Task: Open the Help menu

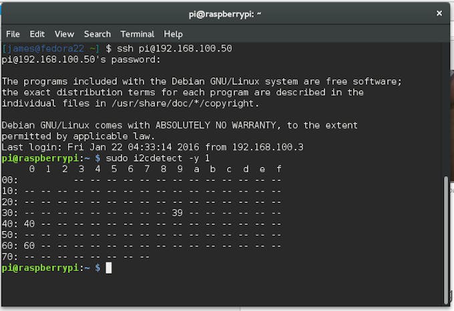Action: 173,34
